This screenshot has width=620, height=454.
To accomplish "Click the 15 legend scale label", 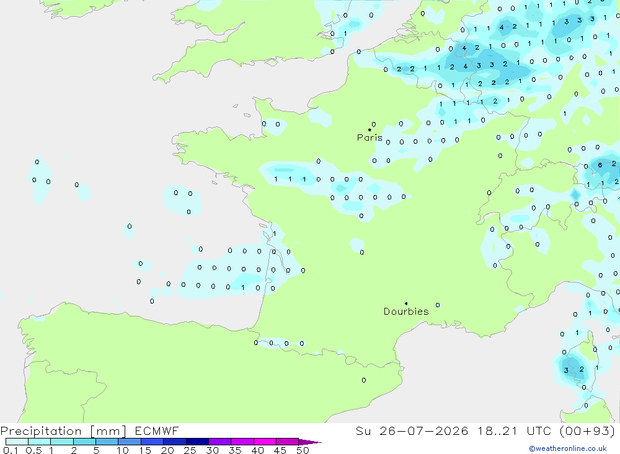I will pos(145,450).
